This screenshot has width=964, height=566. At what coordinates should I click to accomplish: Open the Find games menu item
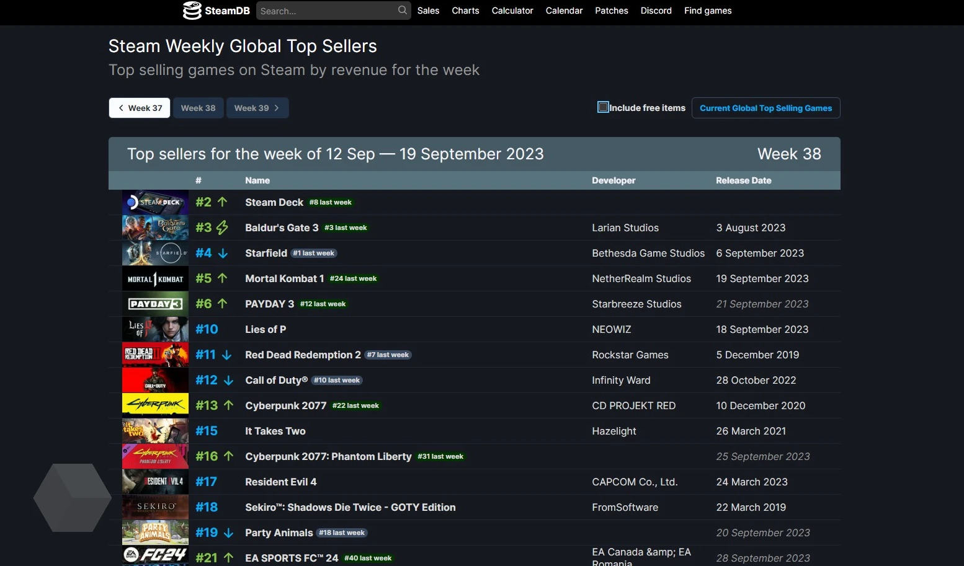pyautogui.click(x=708, y=11)
